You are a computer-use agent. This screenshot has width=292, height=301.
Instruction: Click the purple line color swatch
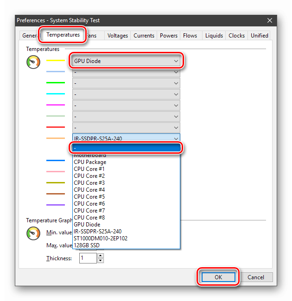point(56,205)
